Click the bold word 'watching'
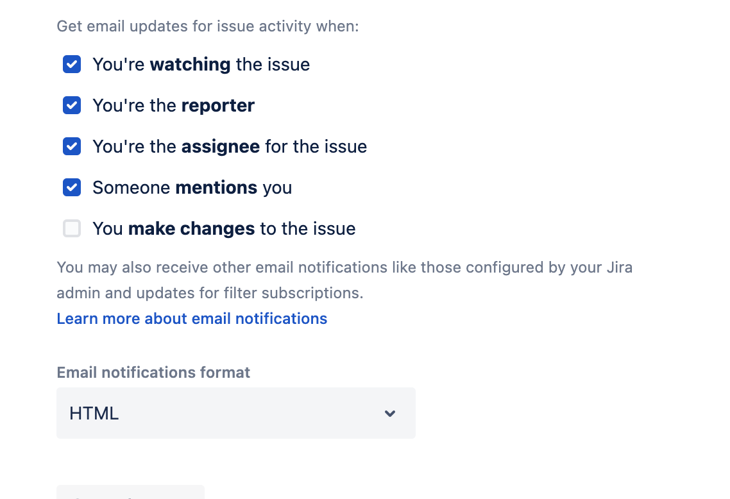 click(x=190, y=65)
